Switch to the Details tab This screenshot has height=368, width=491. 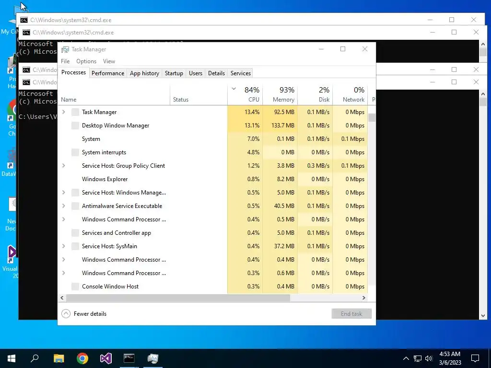coord(216,73)
